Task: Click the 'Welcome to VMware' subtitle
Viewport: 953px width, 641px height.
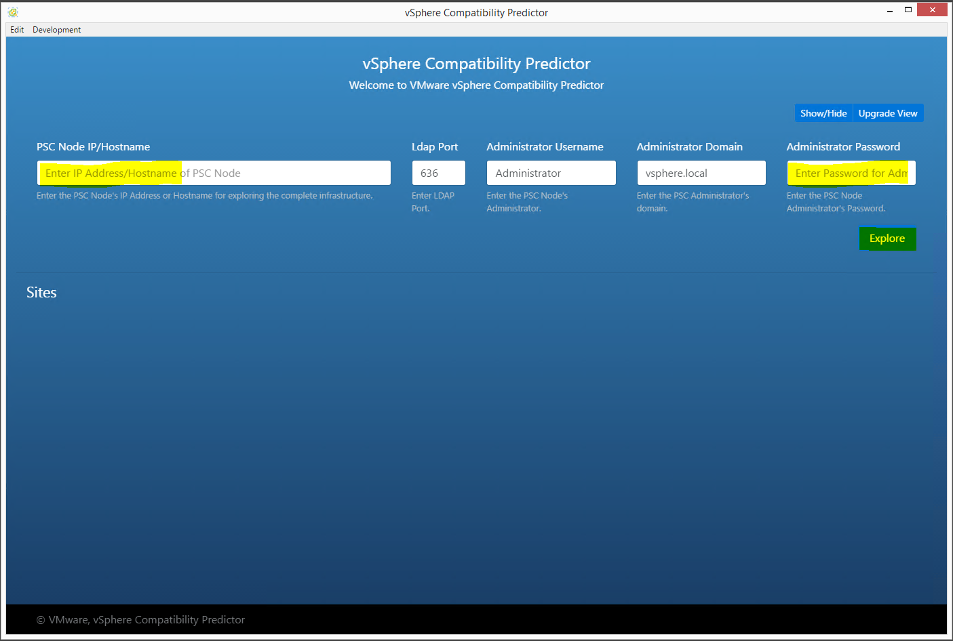Action: click(477, 85)
